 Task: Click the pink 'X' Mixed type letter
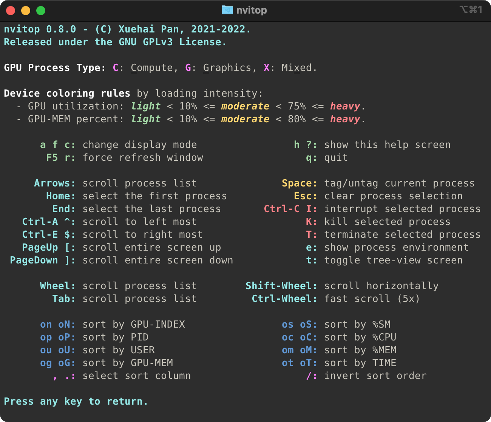click(267, 68)
